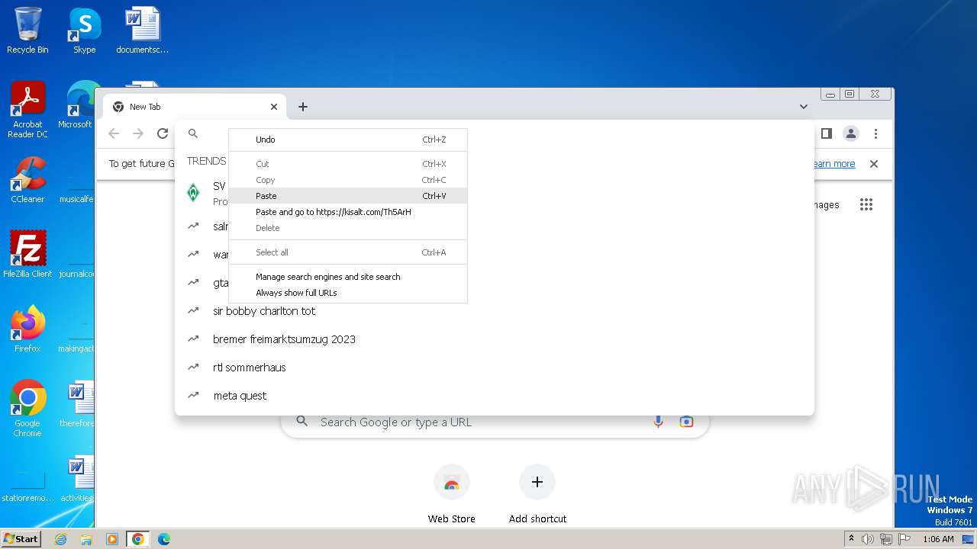Viewport: 977px width, 549px height.
Task: Open Skype desktop shortcut
Action: tap(85, 30)
